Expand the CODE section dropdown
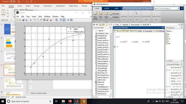 pyautogui.click(x=130, y=20)
